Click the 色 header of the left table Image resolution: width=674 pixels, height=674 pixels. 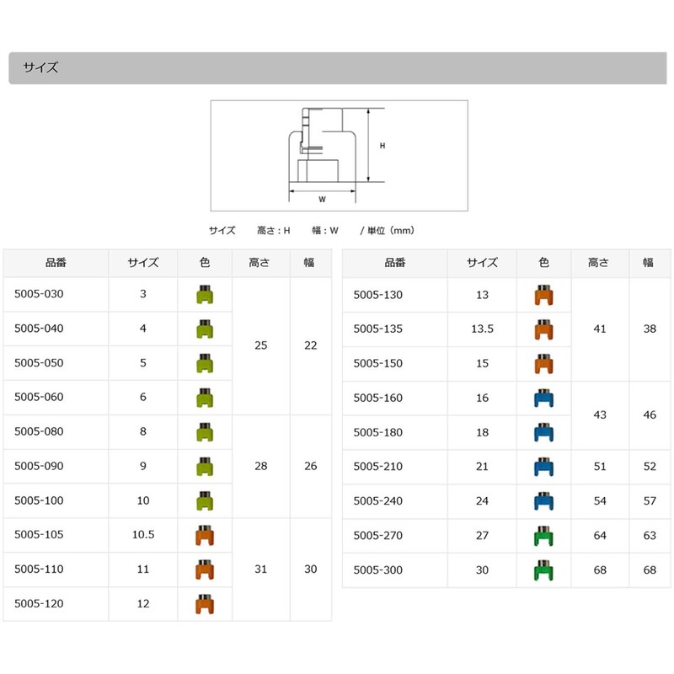point(204,263)
